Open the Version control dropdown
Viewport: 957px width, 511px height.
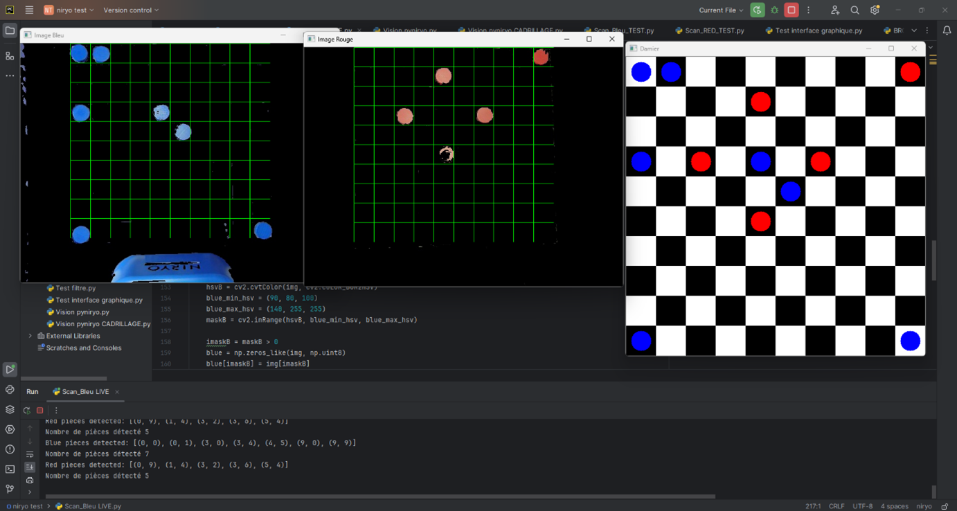[x=131, y=10]
